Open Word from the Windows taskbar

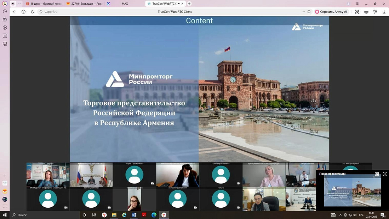pyautogui.click(x=134, y=215)
